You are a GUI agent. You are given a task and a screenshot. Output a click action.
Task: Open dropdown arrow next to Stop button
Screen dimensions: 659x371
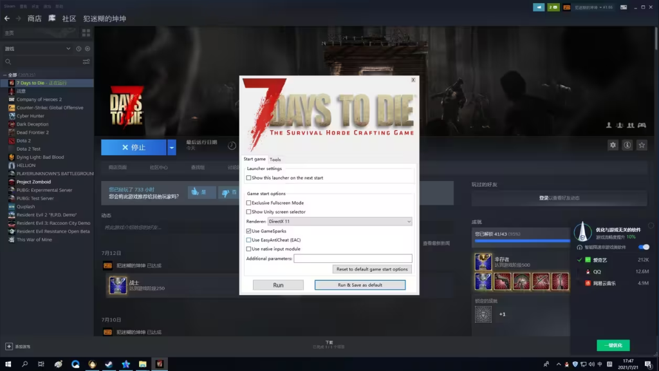[x=171, y=147]
